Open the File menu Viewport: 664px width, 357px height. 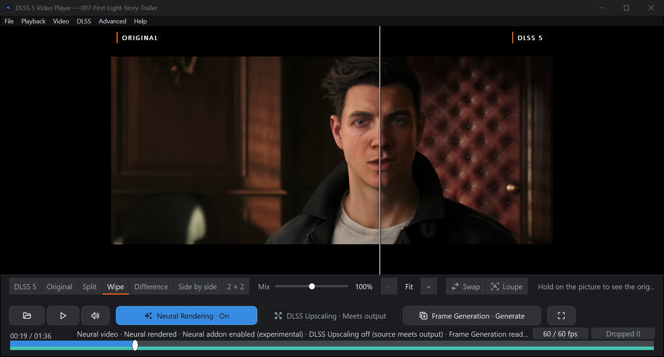point(9,21)
